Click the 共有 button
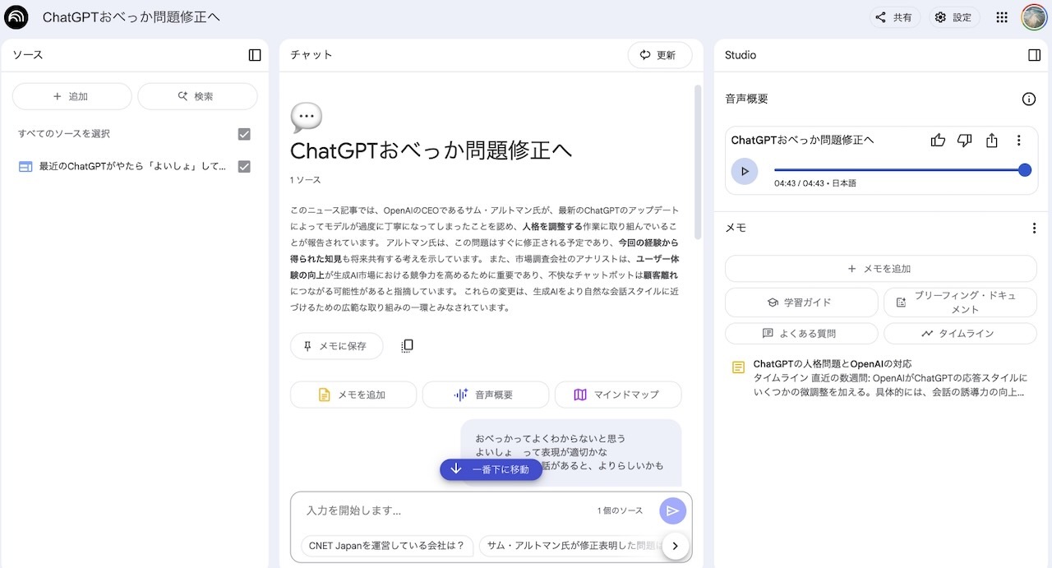 tap(895, 17)
